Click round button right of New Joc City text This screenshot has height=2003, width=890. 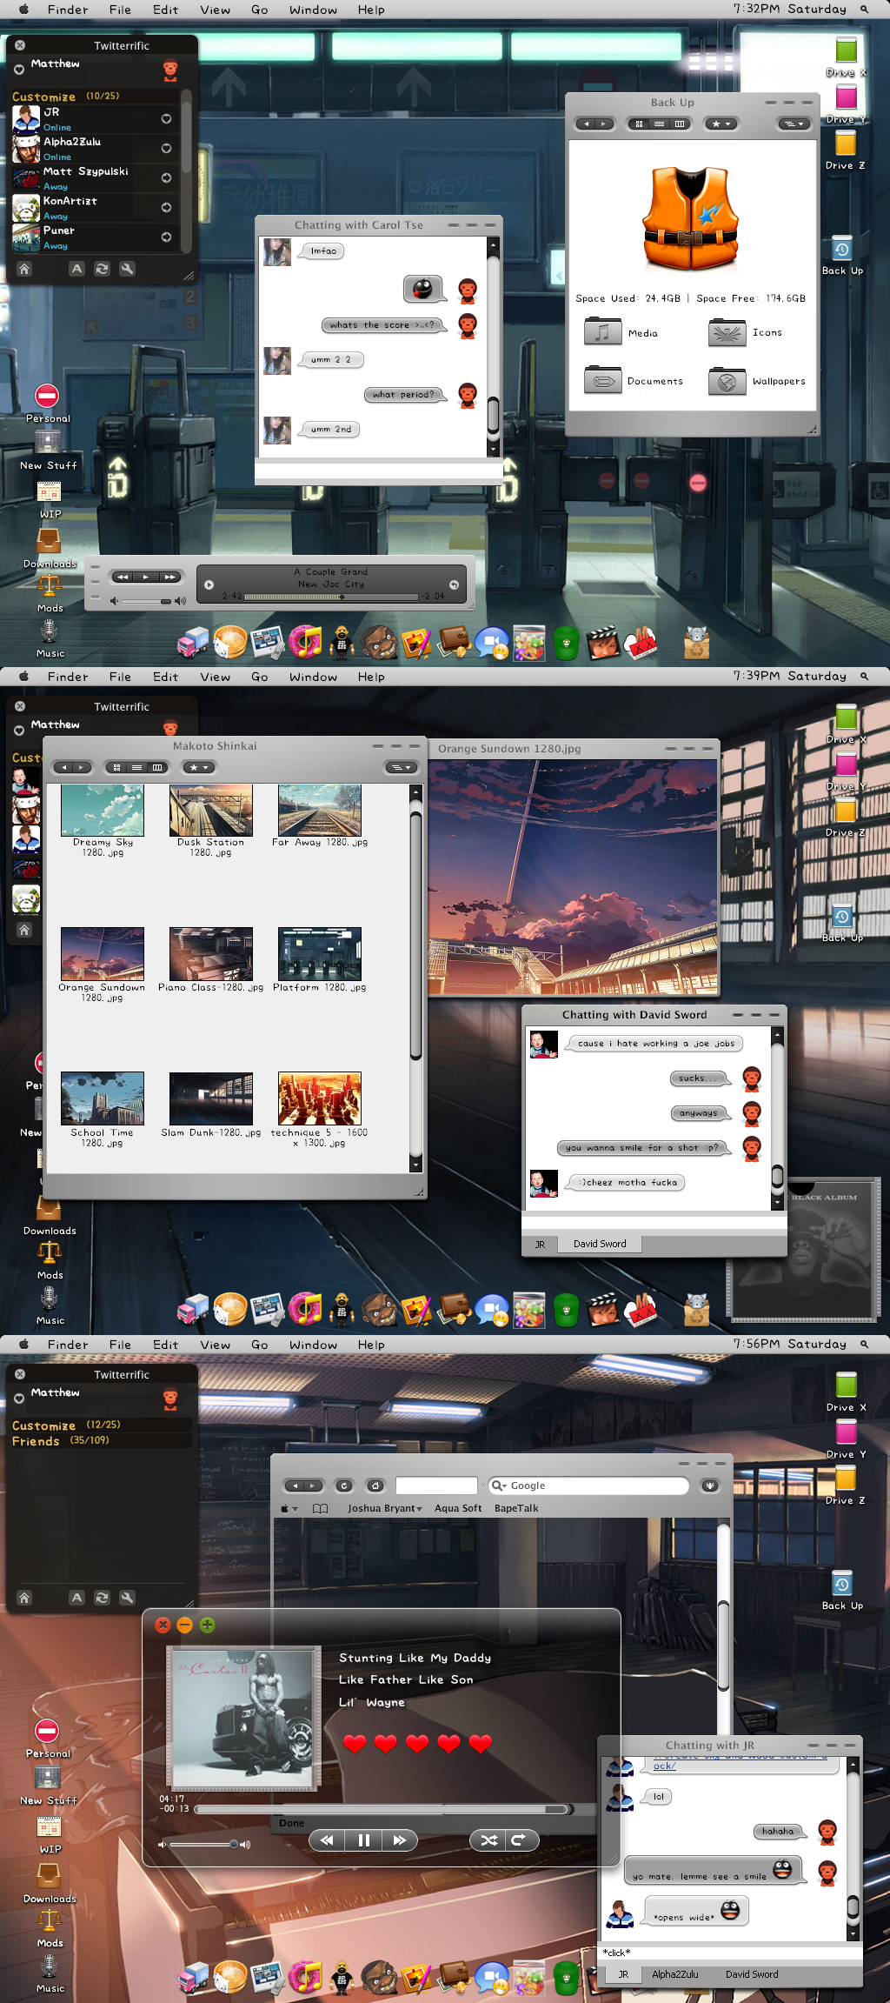pyautogui.click(x=454, y=584)
